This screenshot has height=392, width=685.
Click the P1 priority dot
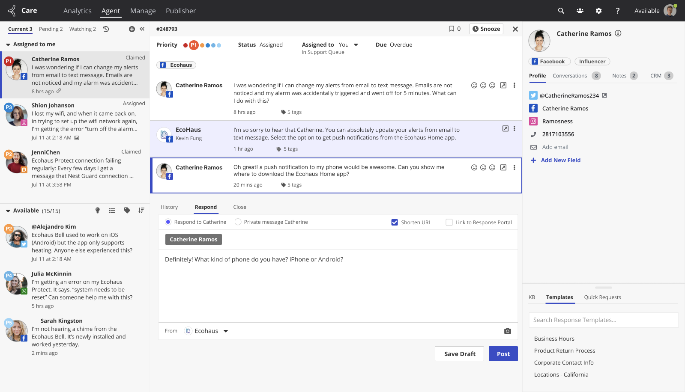pyautogui.click(x=194, y=45)
